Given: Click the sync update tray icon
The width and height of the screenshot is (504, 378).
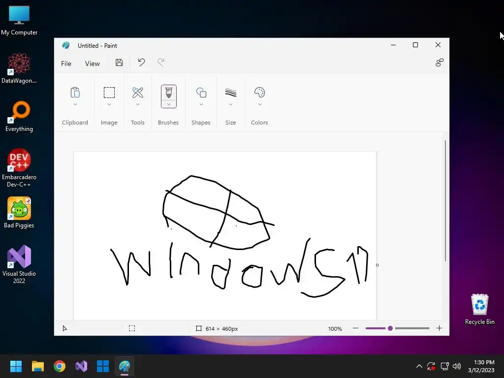Looking at the screenshot, I should point(431,366).
